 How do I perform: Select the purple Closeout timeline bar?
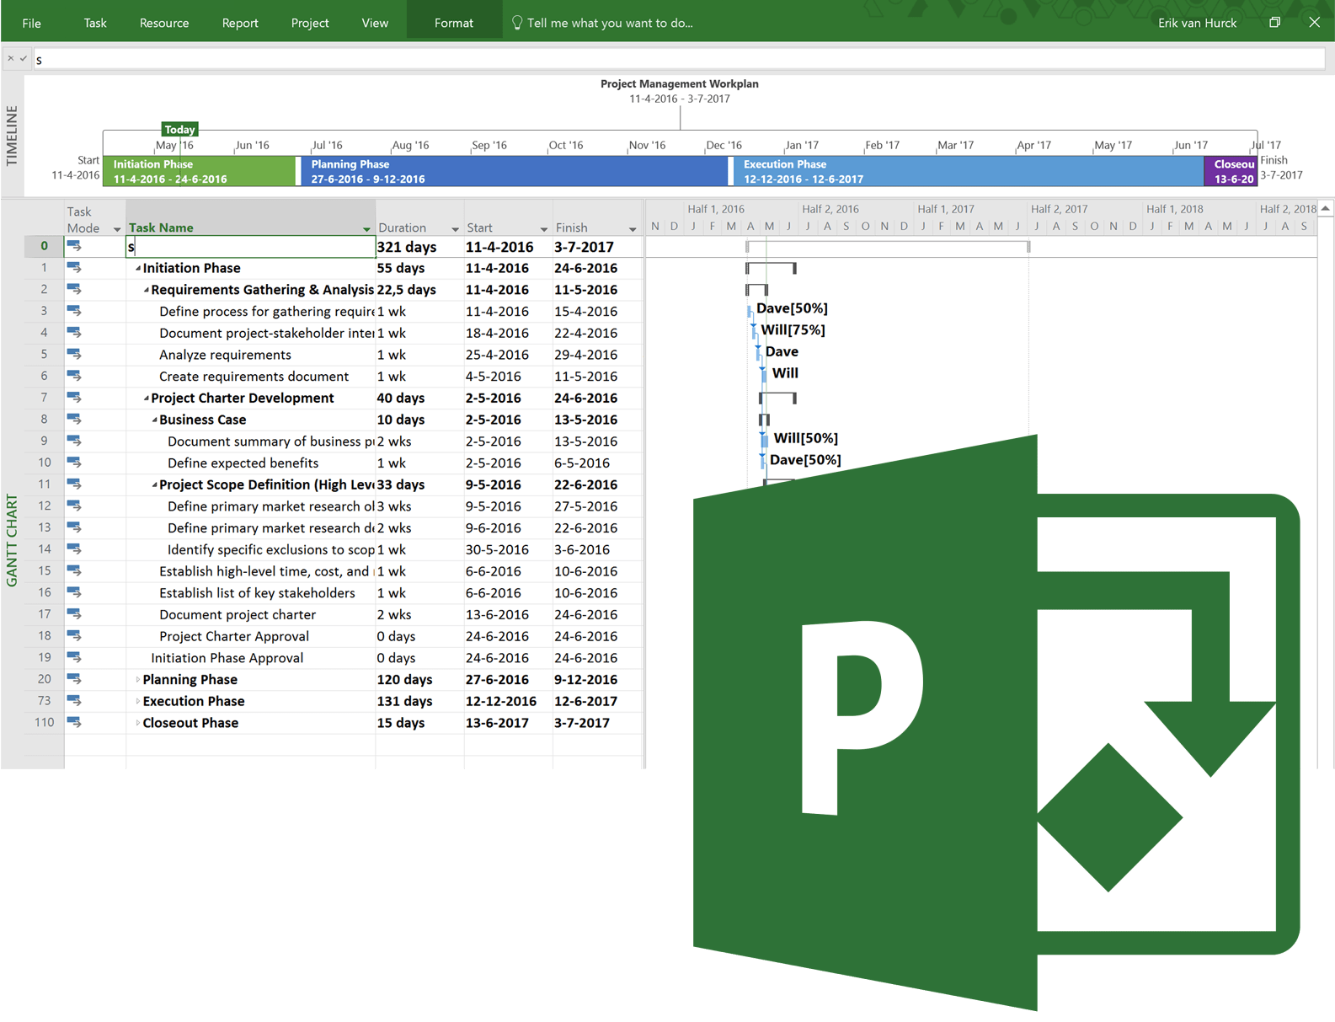(x=1231, y=171)
